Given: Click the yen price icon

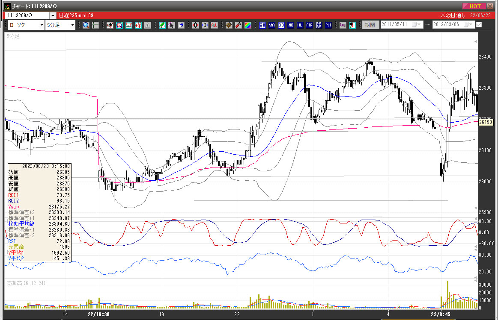Looking at the screenshot, I should point(138,25).
